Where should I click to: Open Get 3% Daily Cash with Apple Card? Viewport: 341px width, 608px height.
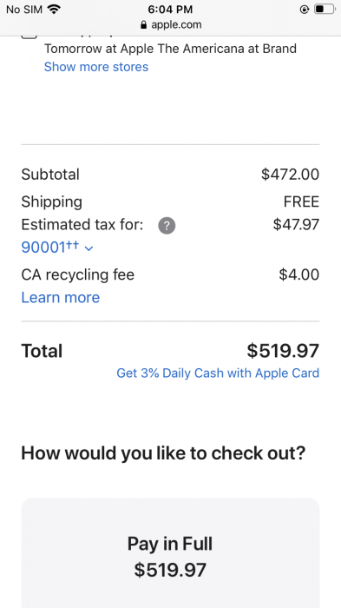[218, 373]
